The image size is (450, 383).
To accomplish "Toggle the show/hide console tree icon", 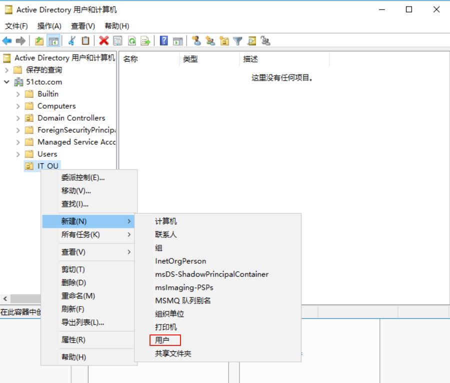I will [53, 41].
